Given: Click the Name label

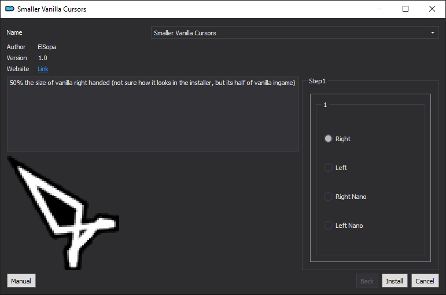Looking at the screenshot, I should [x=14, y=32].
